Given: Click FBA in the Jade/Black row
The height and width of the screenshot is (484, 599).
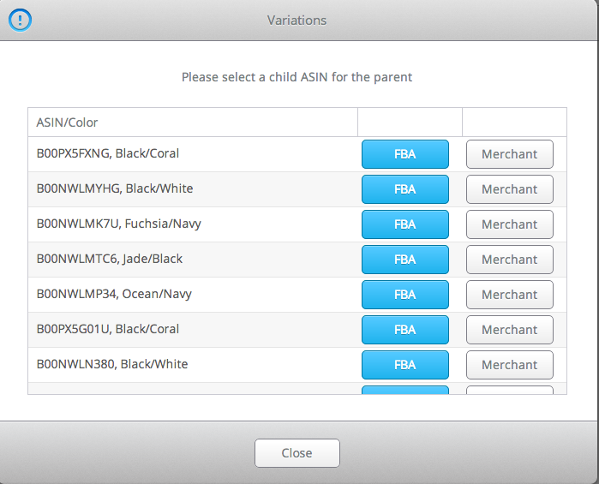Looking at the screenshot, I should click(x=405, y=260).
